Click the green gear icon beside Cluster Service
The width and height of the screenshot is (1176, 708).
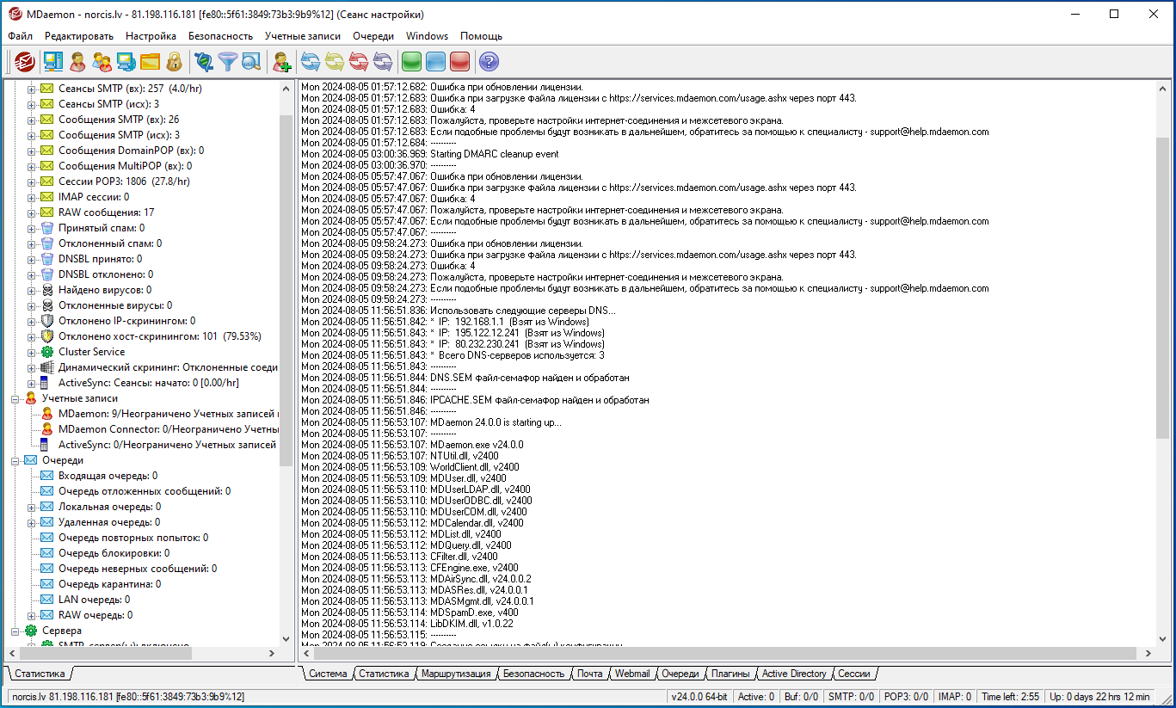click(x=47, y=352)
